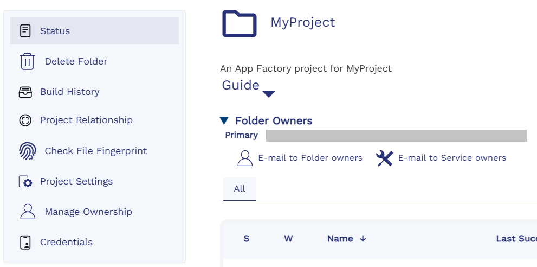The width and height of the screenshot is (537, 267).
Task: Open Credentials via its badge icon
Action: (x=25, y=242)
